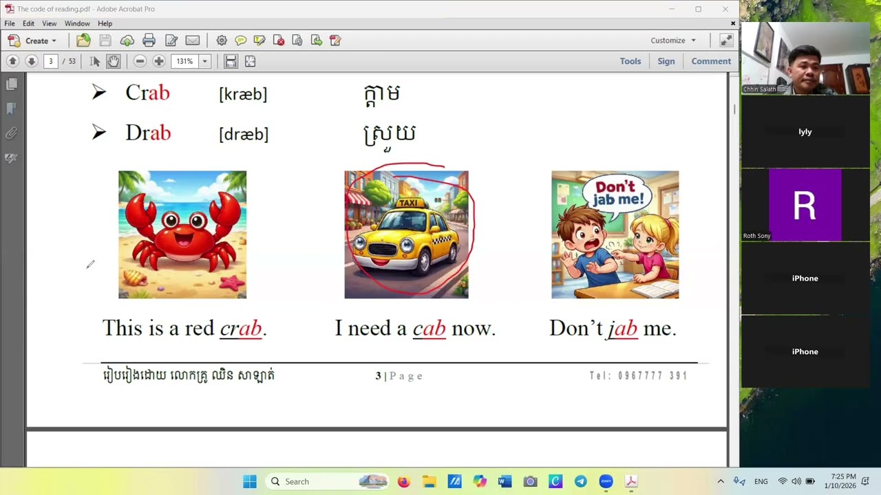Image resolution: width=881 pixels, height=495 pixels.
Task: Choose the text selection cursor tool
Action: tap(95, 61)
